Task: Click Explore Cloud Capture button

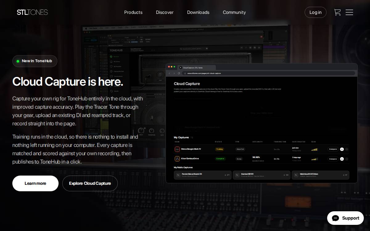Action: coord(90,183)
